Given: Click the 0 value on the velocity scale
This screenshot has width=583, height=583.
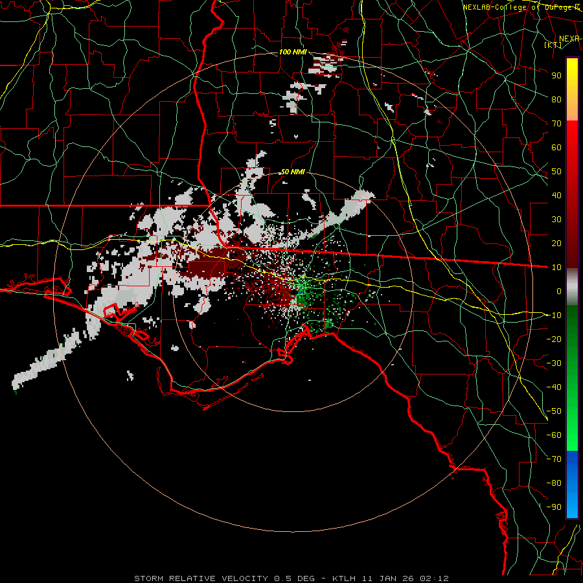Looking at the screenshot, I should 559,291.
